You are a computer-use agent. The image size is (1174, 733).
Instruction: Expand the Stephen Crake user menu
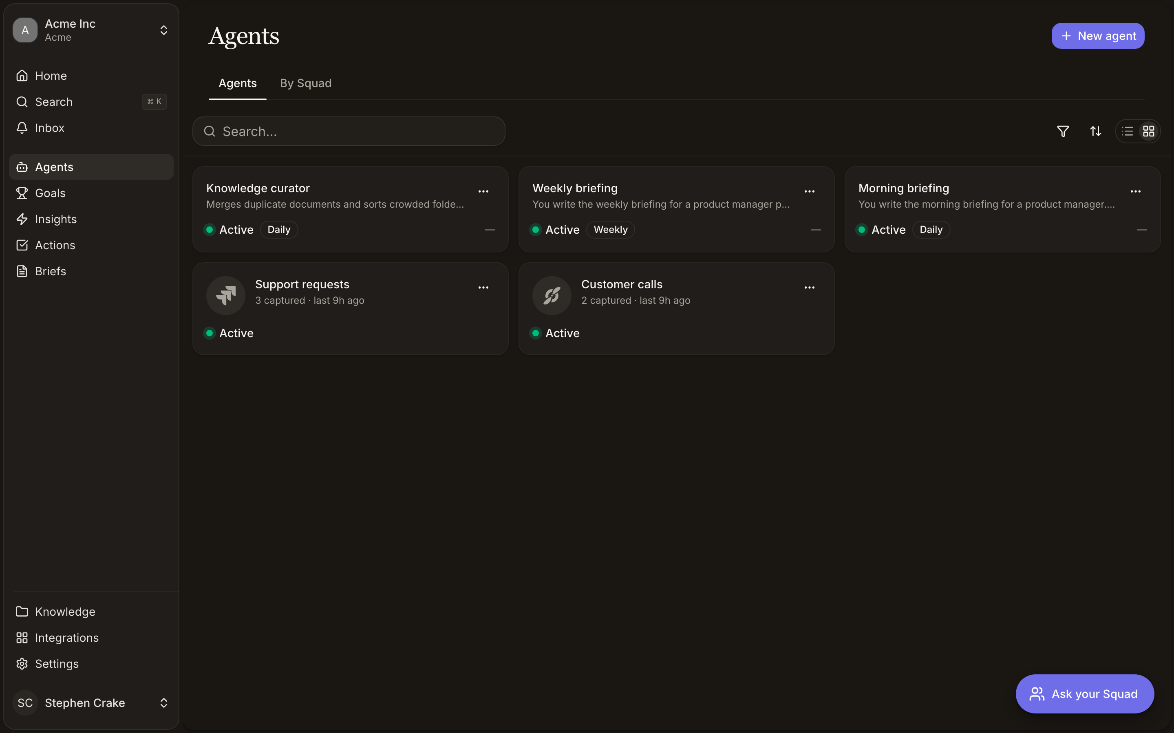pos(91,703)
